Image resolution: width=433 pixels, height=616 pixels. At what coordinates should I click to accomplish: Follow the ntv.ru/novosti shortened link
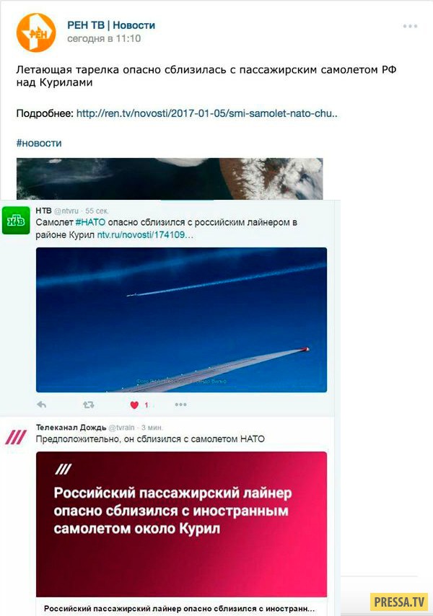(x=145, y=235)
